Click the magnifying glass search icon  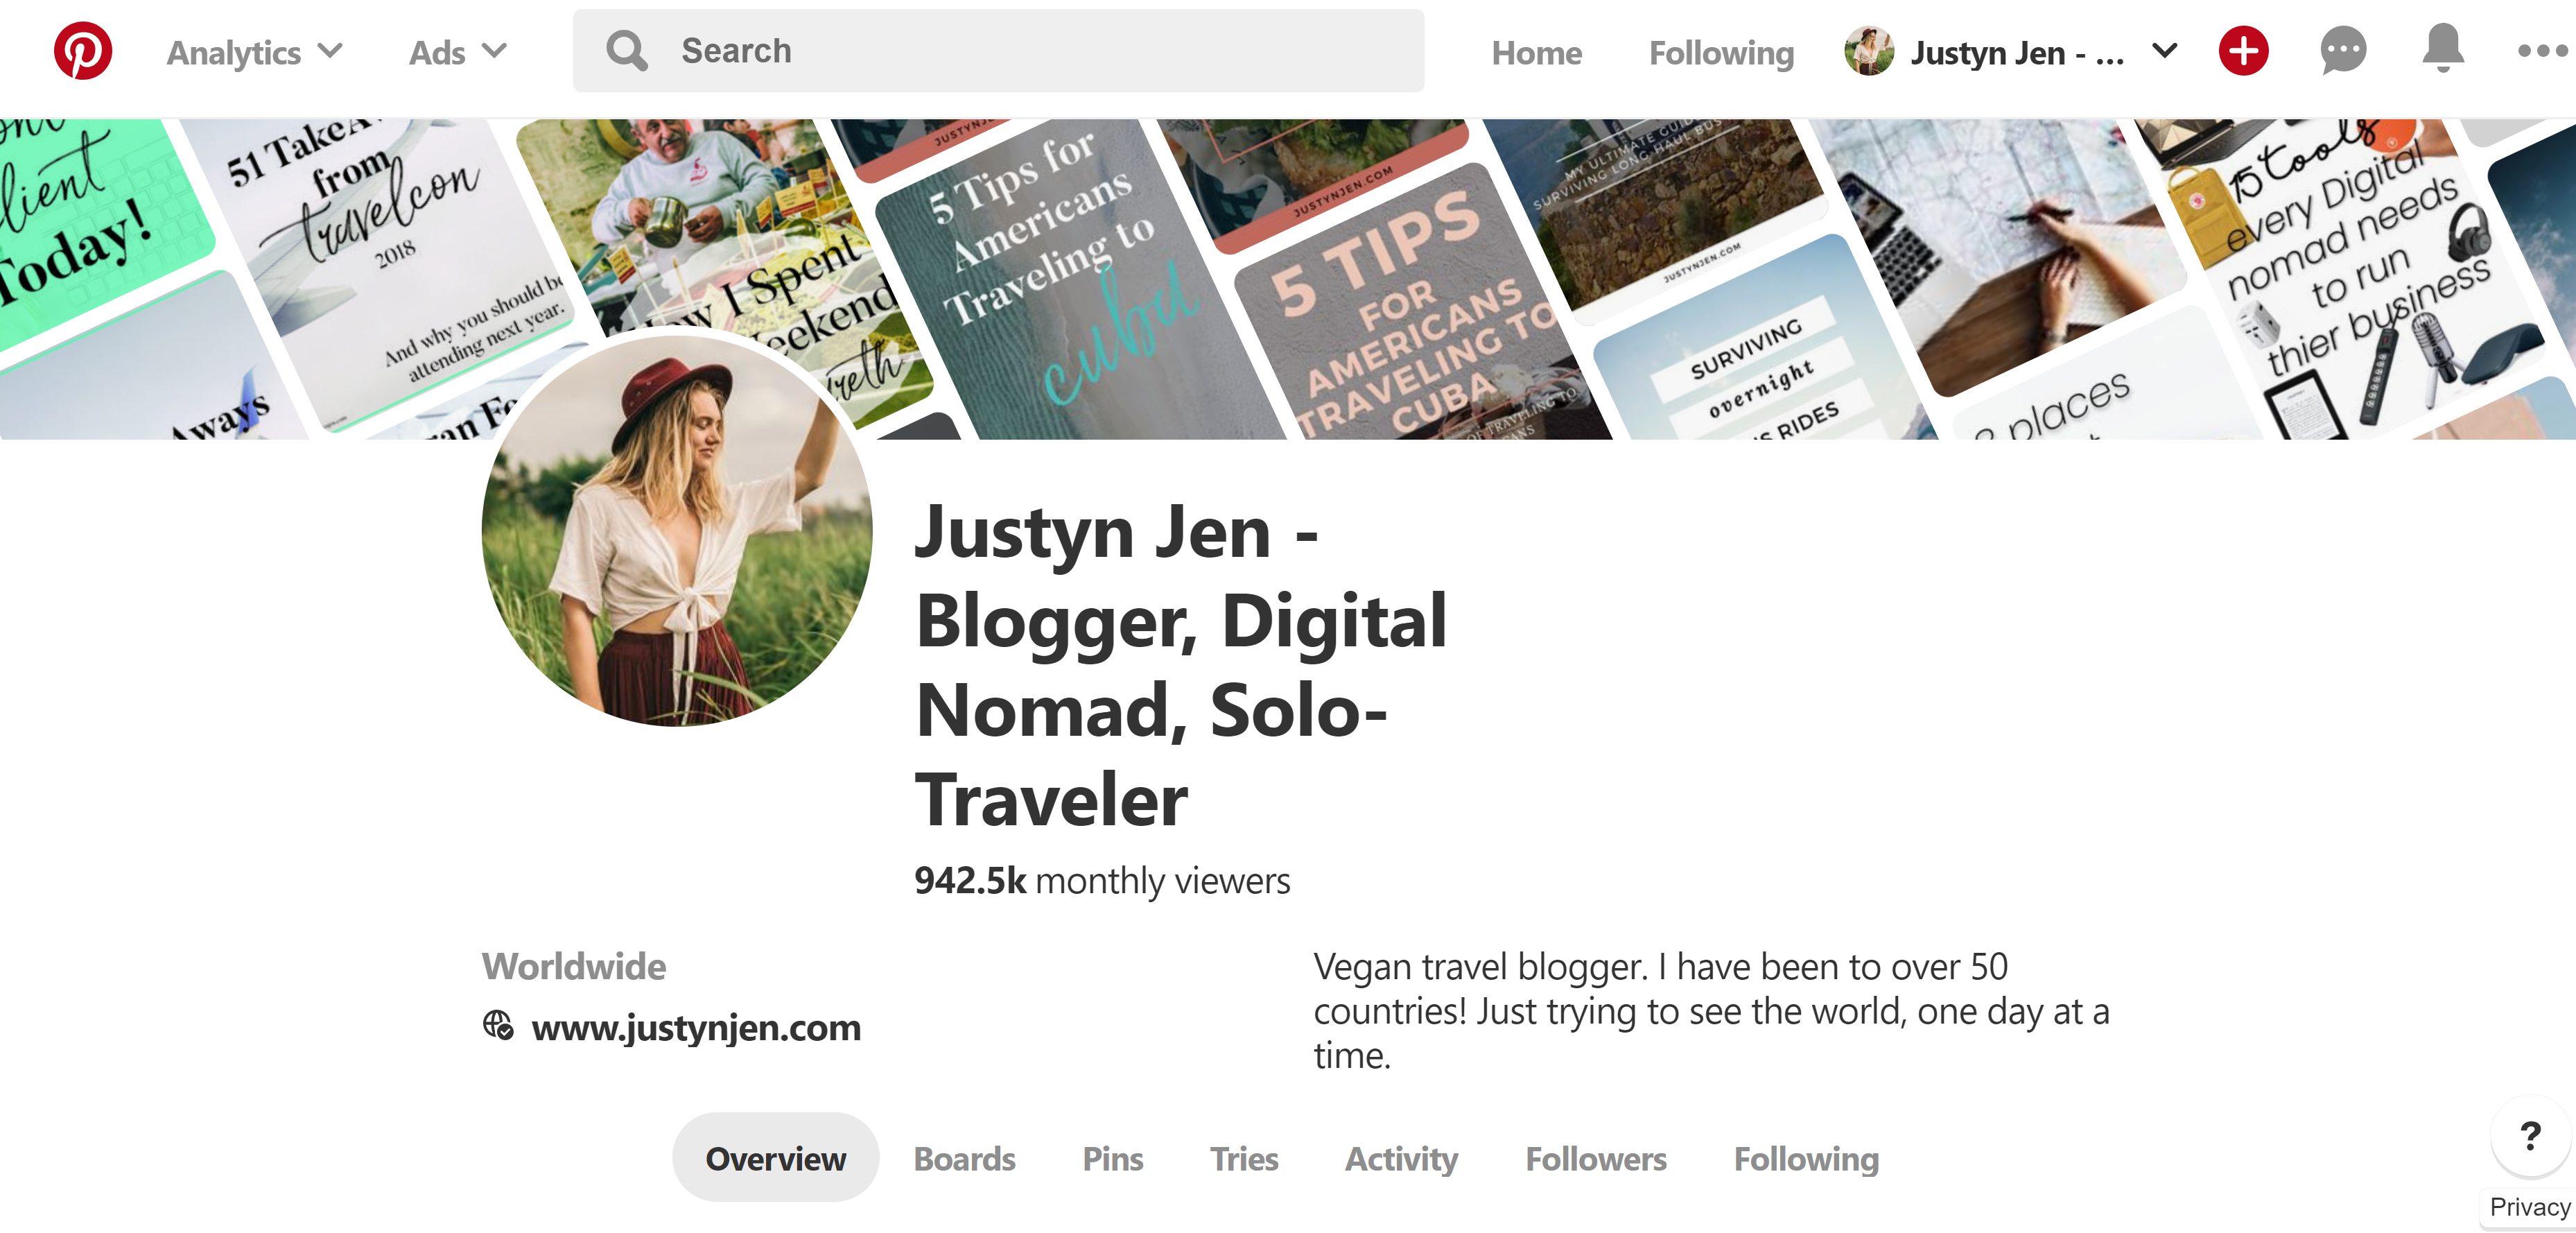(627, 51)
